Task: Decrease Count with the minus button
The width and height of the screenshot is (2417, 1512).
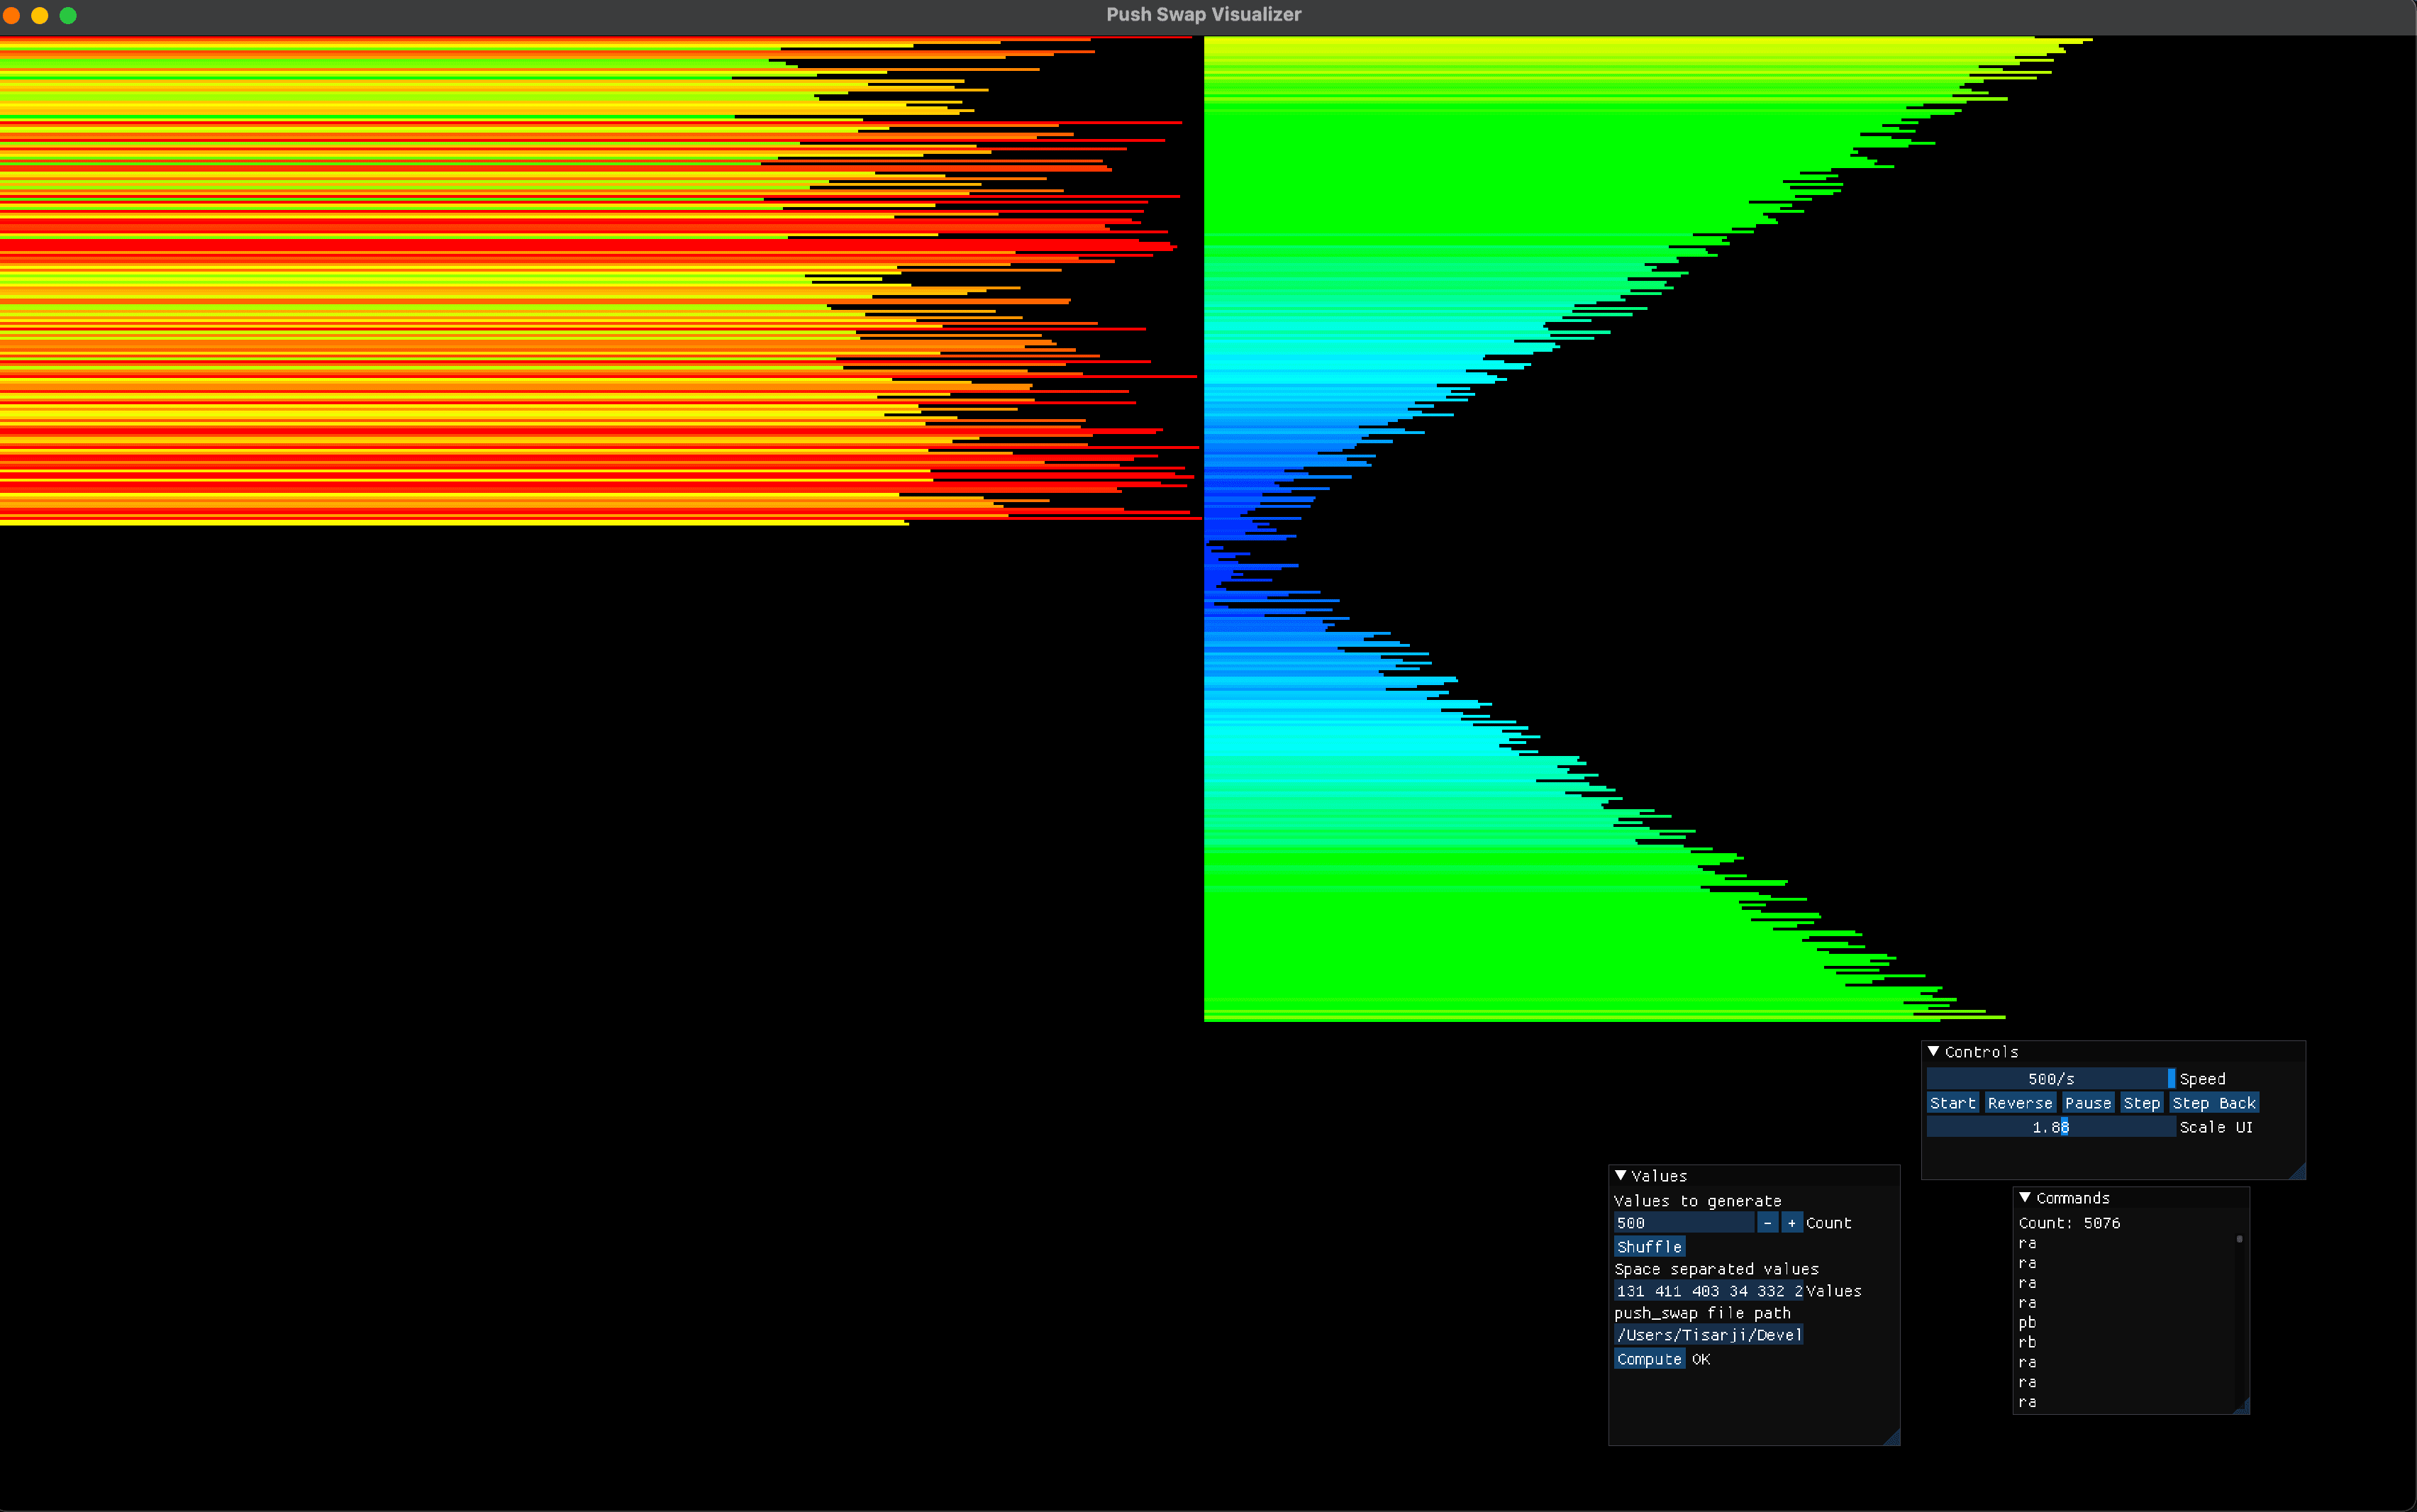Action: [x=1767, y=1223]
